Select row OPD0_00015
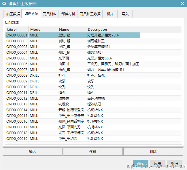The height and width of the screenshot is (170, 187). tap(73, 116)
